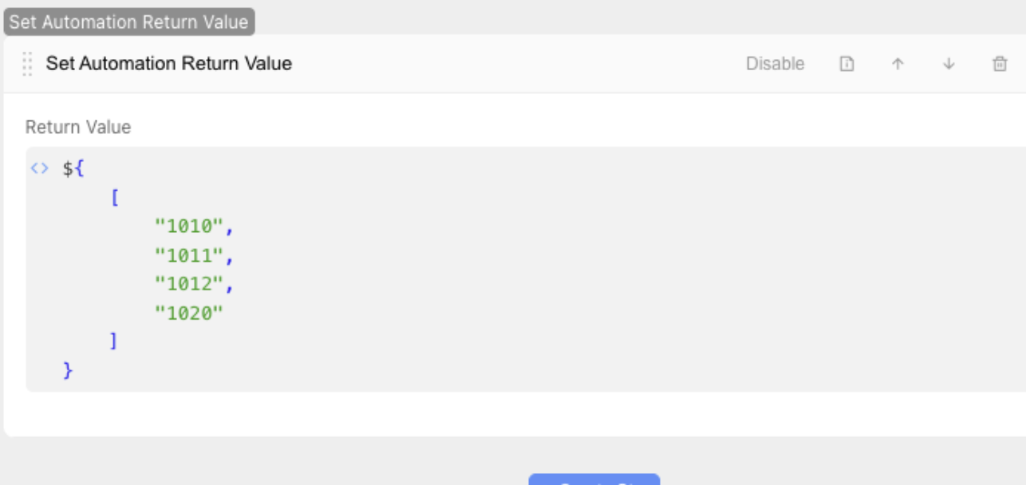
Task: Click the closing curly brace line
Action: [x=68, y=370]
